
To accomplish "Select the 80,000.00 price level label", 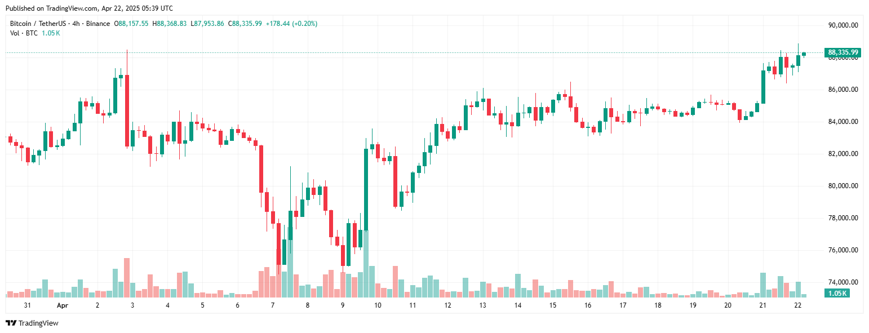I will pos(843,186).
